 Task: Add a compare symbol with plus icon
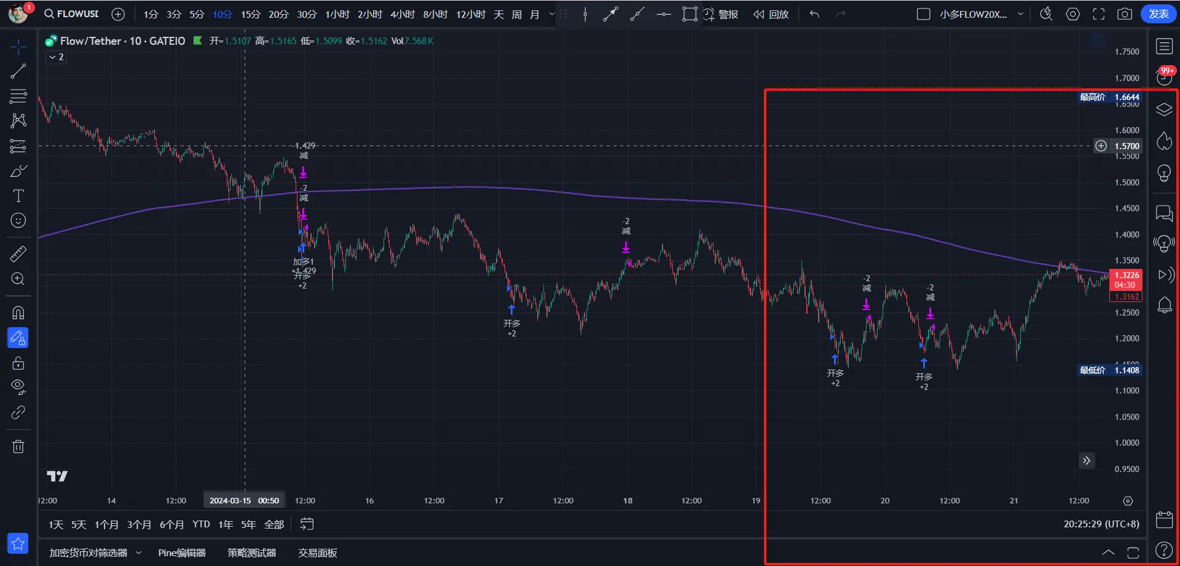118,14
